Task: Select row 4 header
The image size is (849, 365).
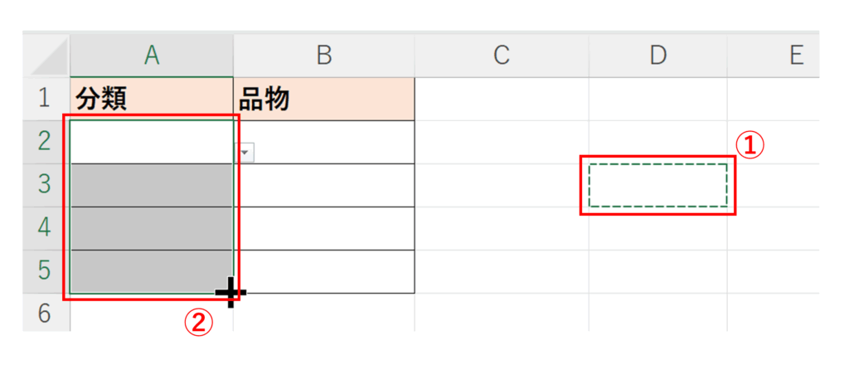Action: [46, 228]
